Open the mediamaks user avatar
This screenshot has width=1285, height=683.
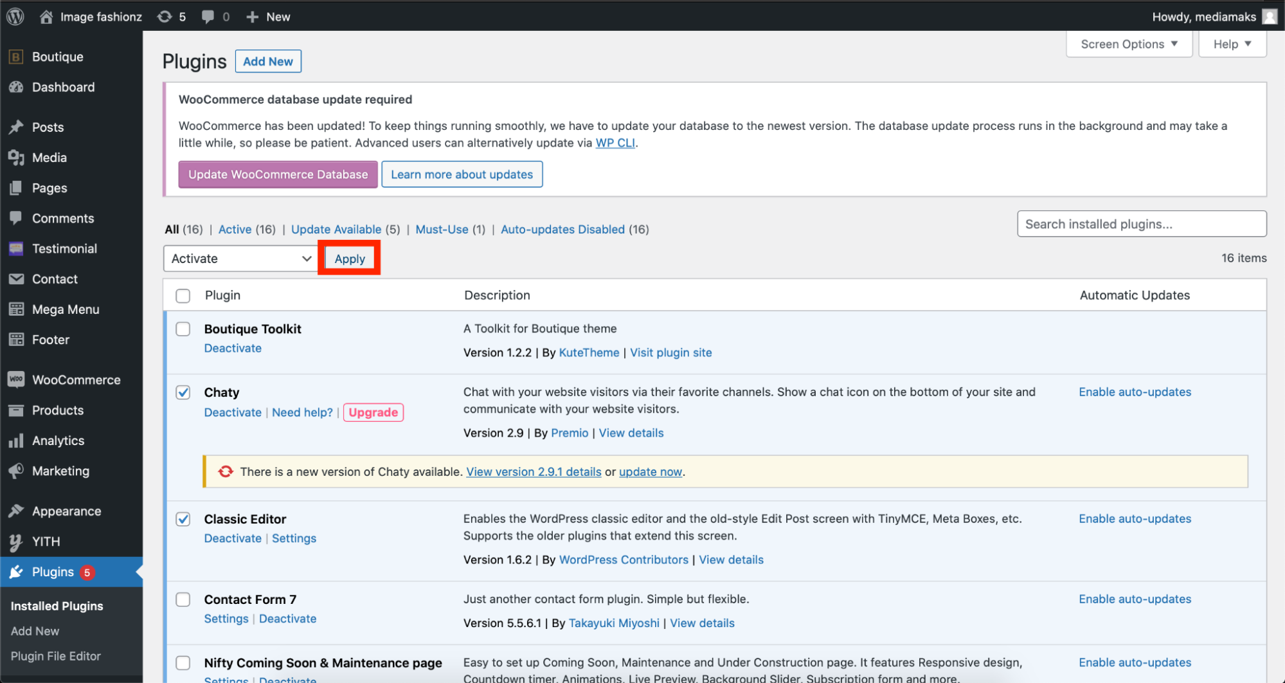tap(1270, 17)
